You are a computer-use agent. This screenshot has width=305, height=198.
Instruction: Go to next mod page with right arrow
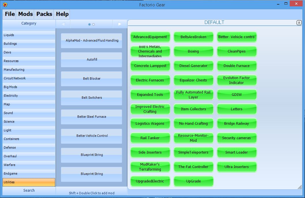pyautogui.click(x=120, y=24)
